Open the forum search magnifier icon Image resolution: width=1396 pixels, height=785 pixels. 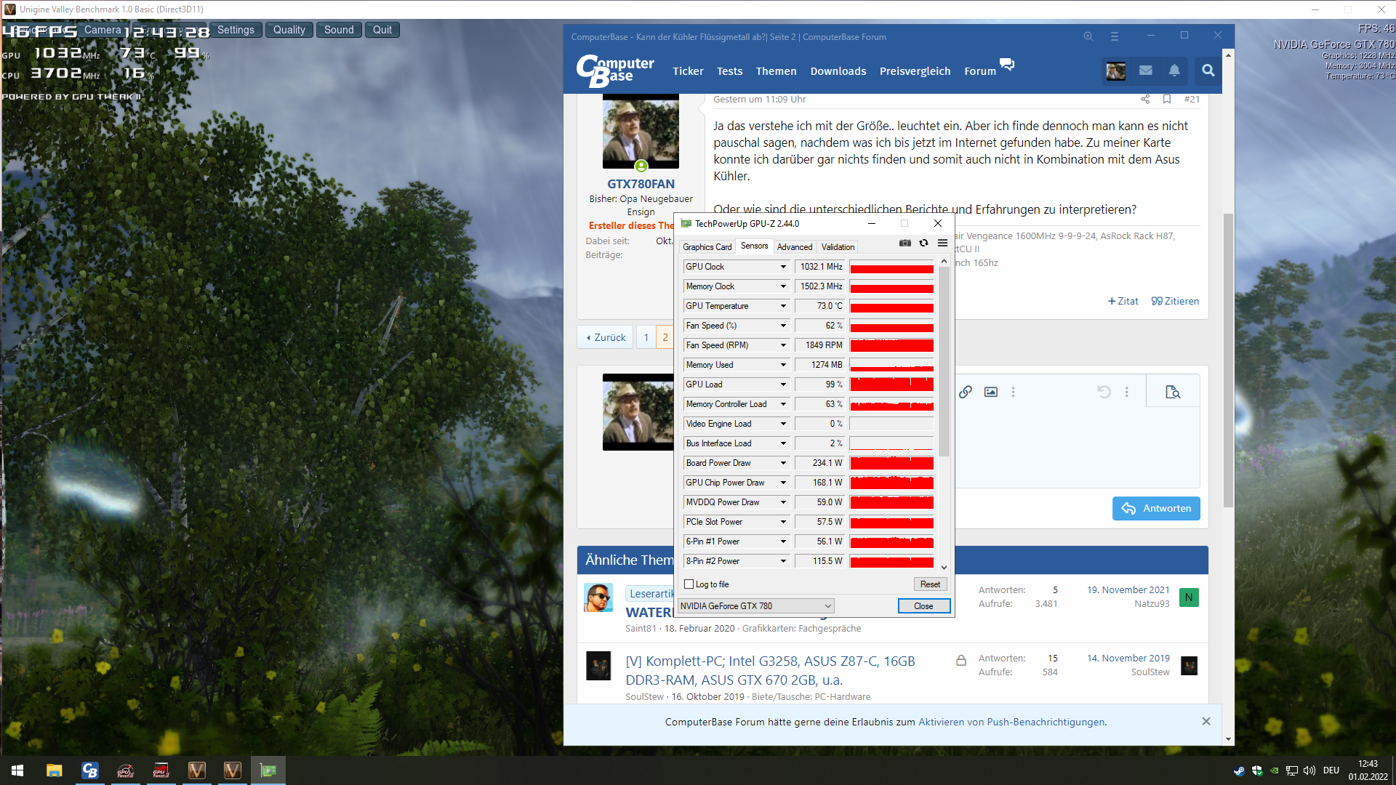pos(1208,71)
